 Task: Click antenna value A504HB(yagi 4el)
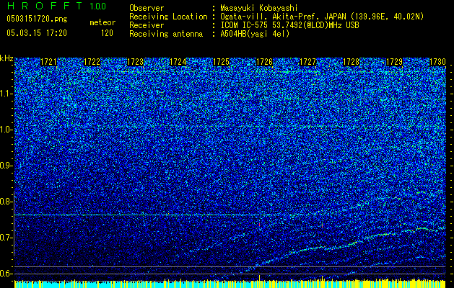[x=255, y=34]
